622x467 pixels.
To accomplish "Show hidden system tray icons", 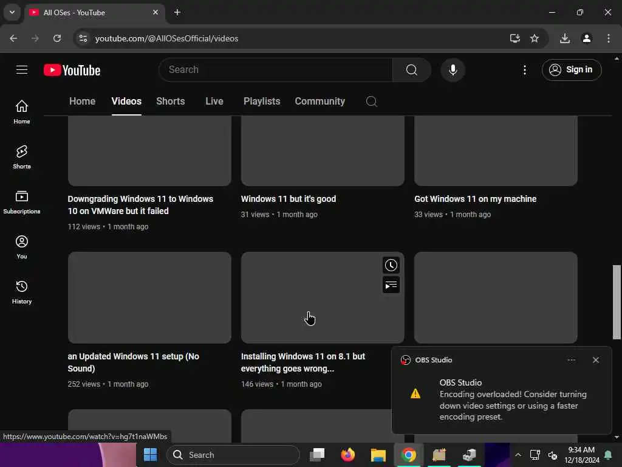I will (518, 455).
